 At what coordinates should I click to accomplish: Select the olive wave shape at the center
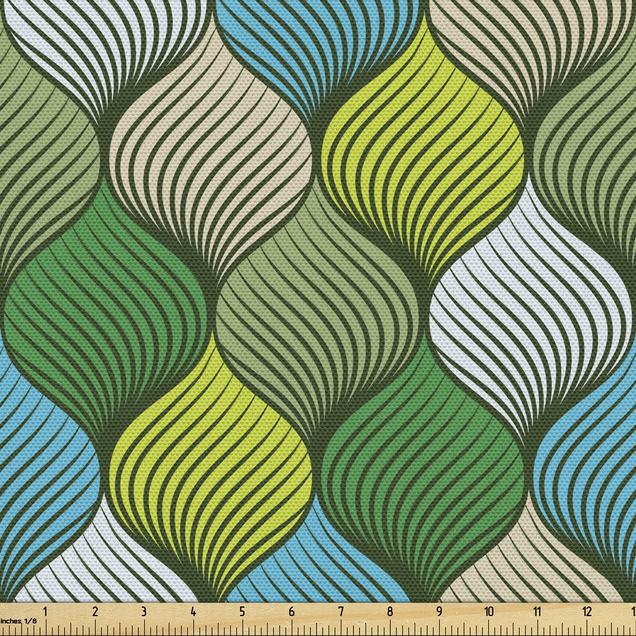[x=318, y=297]
